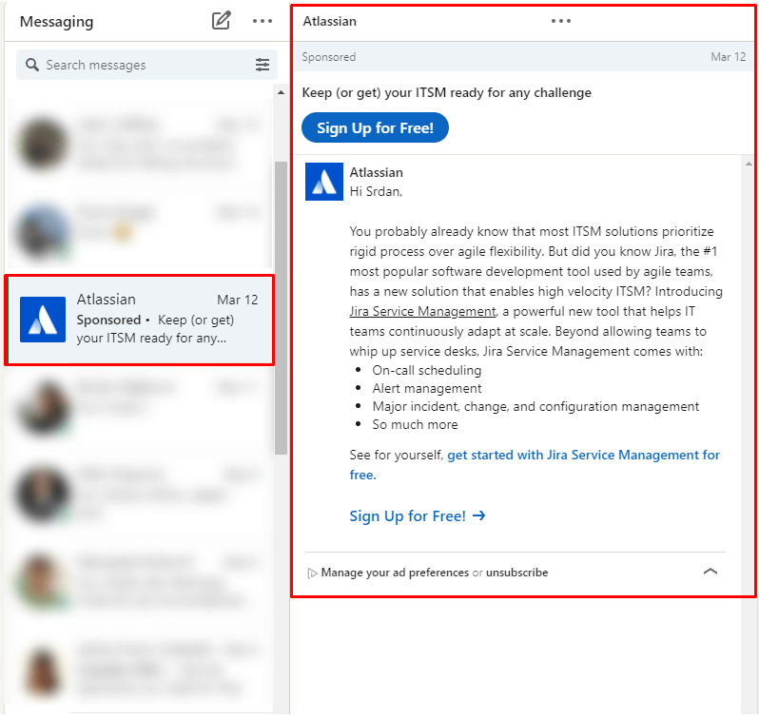Screen dimensions: 759x719
Task: Click the Atlassian logo in the conversation list
Action: (x=43, y=320)
